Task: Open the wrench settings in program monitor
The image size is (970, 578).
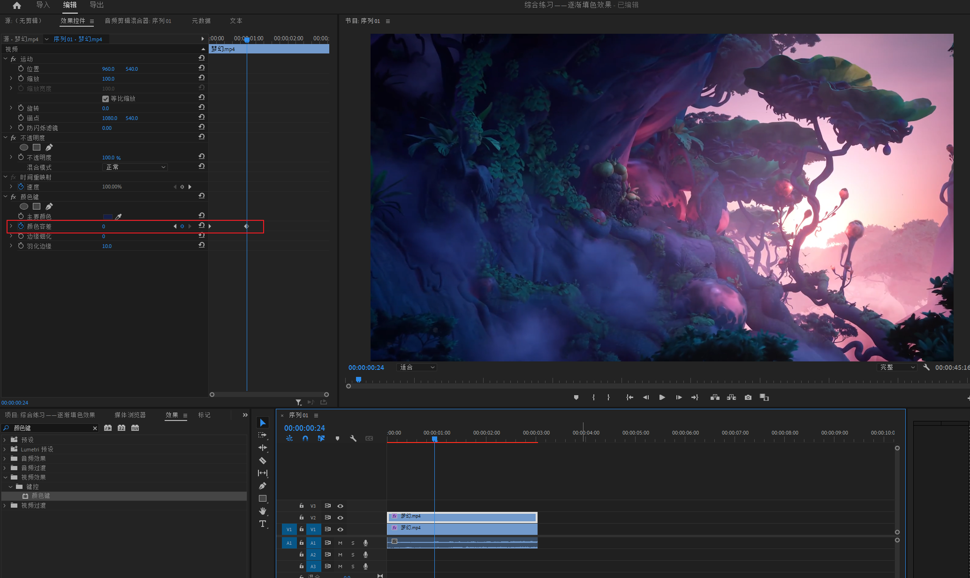Action: [x=926, y=368]
